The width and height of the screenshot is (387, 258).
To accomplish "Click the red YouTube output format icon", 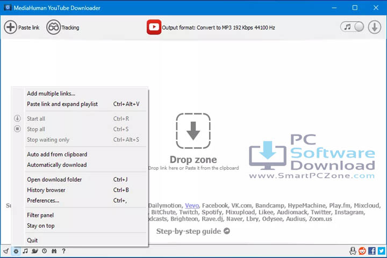I will click(x=154, y=27).
